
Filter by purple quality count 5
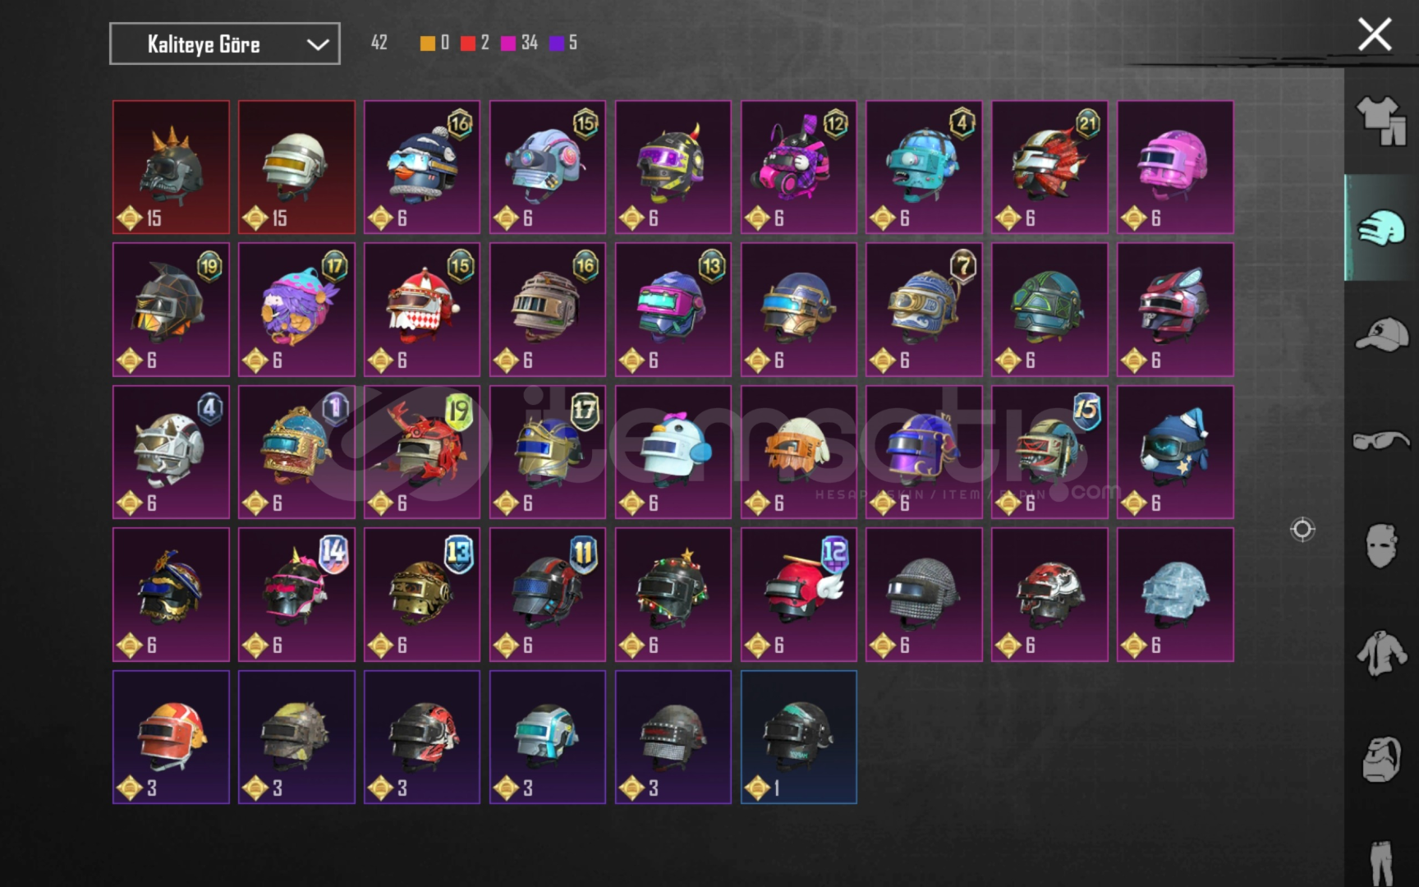(563, 43)
